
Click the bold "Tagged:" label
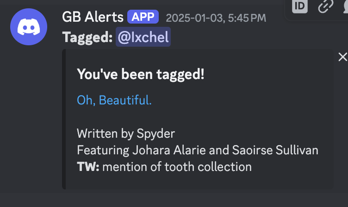(x=87, y=38)
